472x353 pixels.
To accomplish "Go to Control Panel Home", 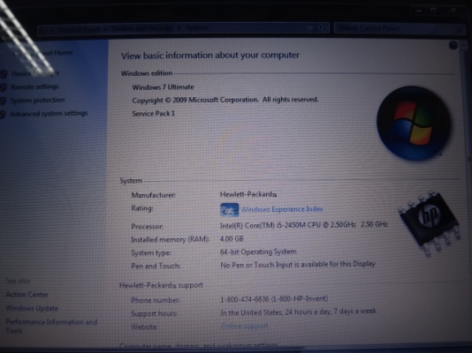I will [x=42, y=53].
